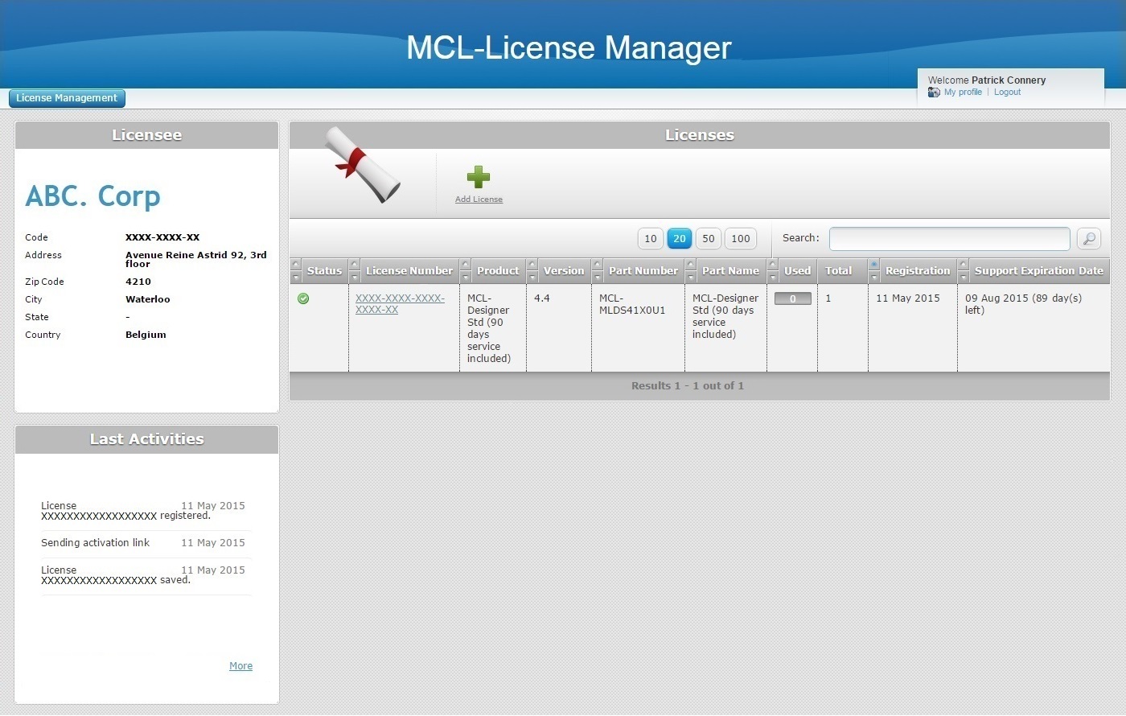Image resolution: width=1126 pixels, height=716 pixels.
Task: Select 50 results per page
Action: pos(709,239)
